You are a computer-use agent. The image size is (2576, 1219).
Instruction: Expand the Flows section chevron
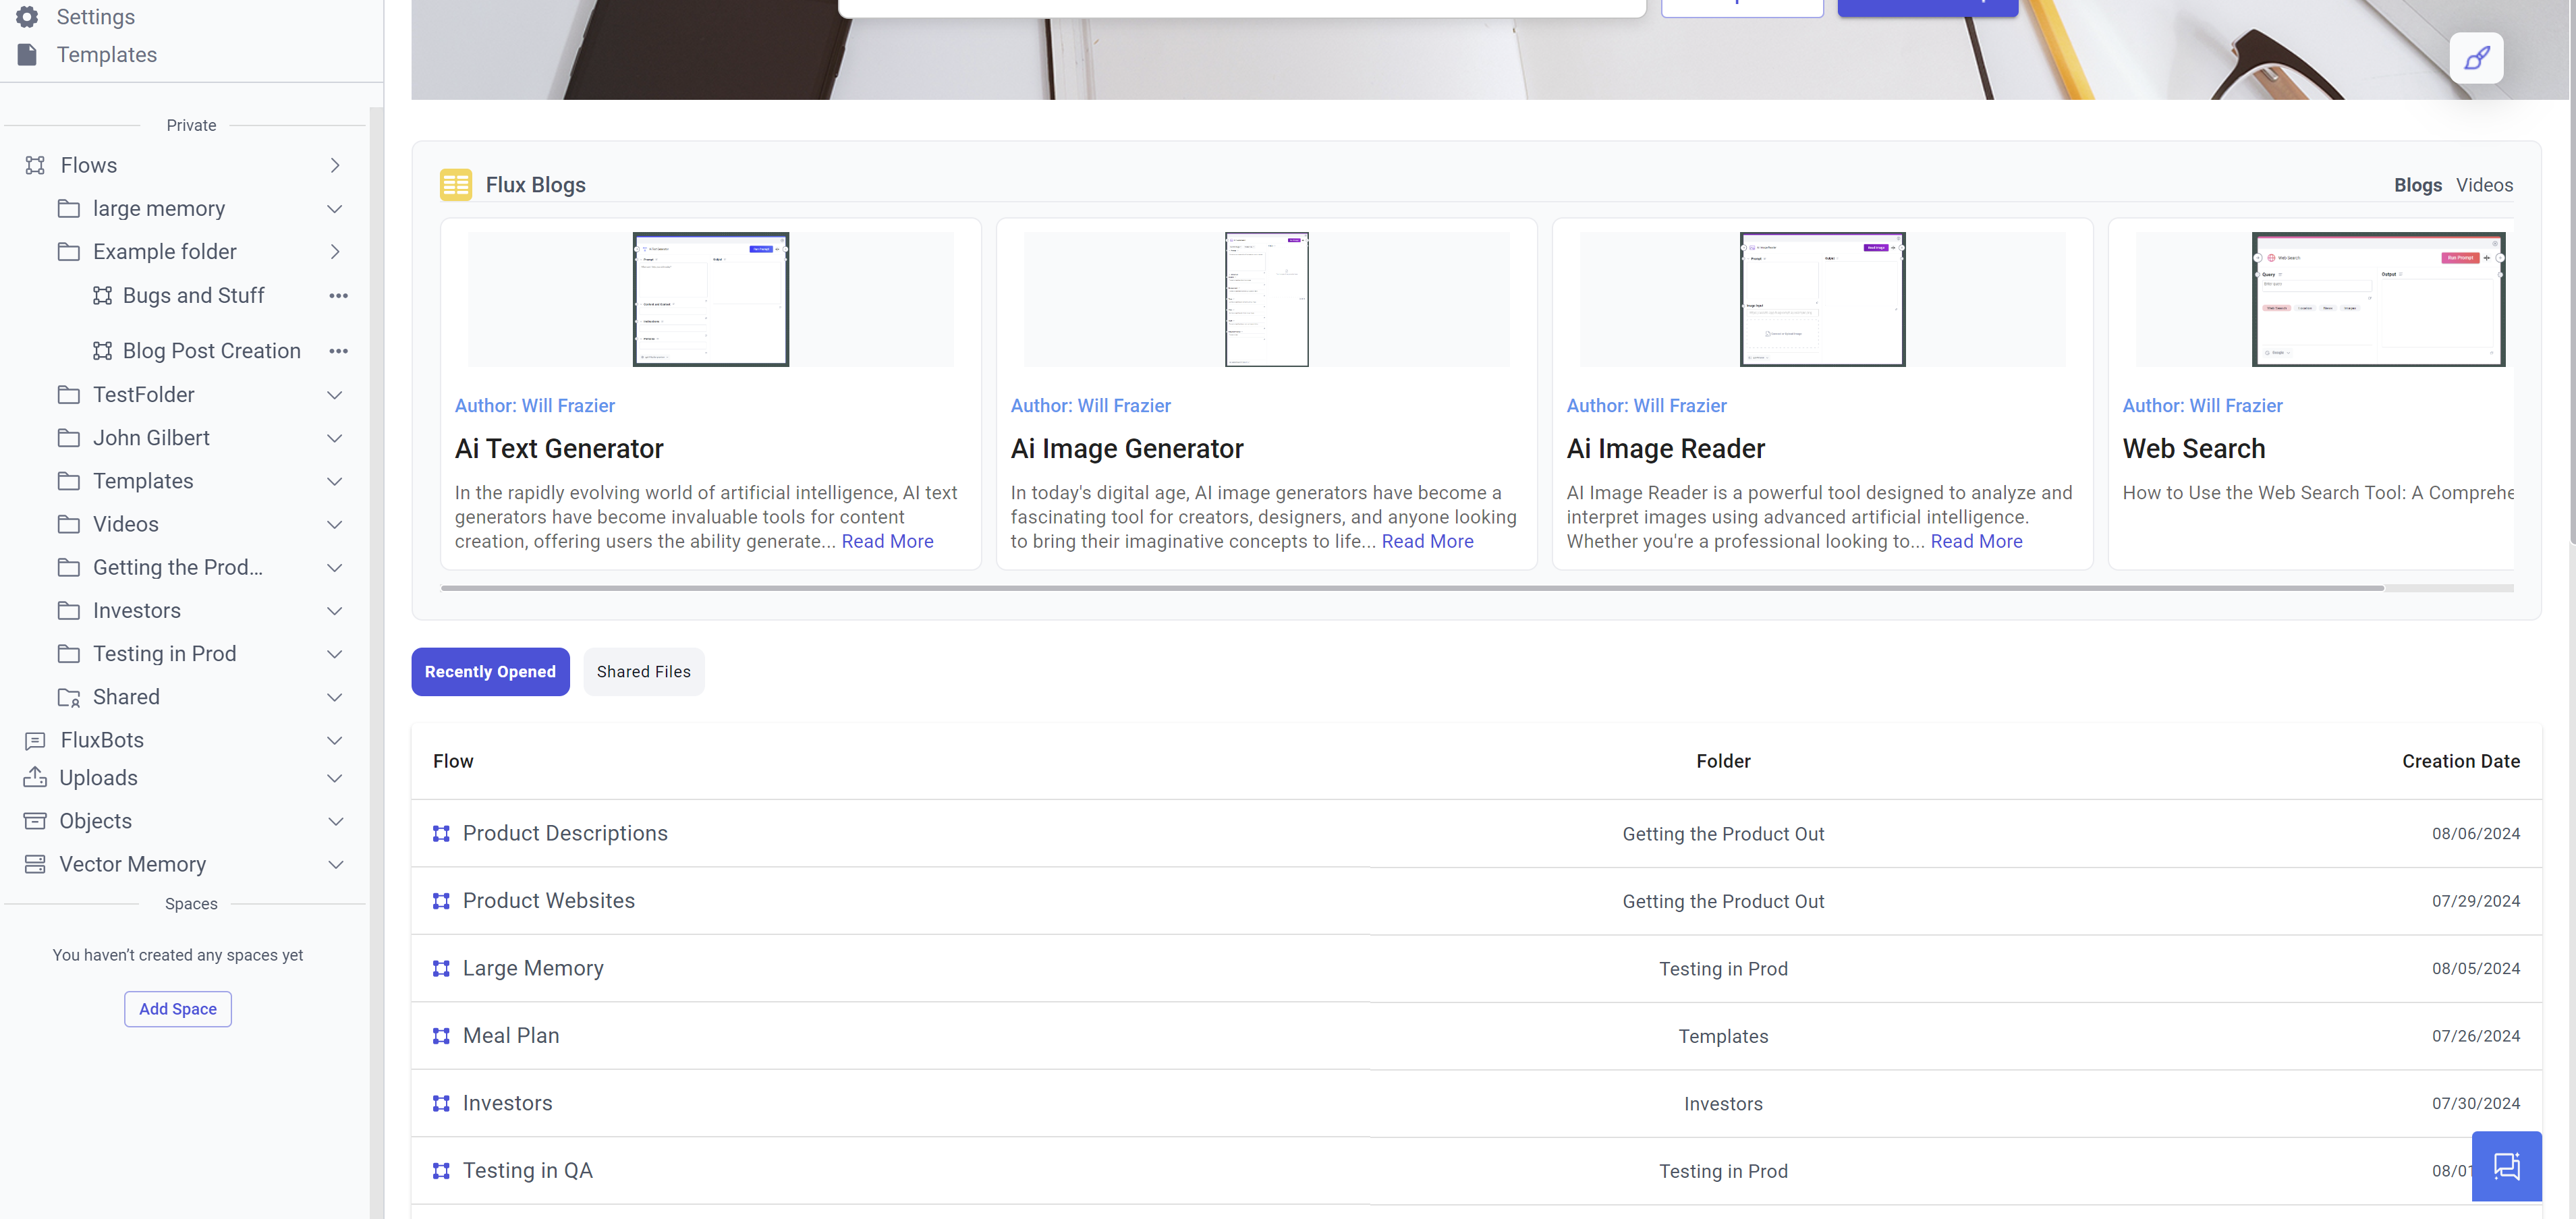point(335,165)
